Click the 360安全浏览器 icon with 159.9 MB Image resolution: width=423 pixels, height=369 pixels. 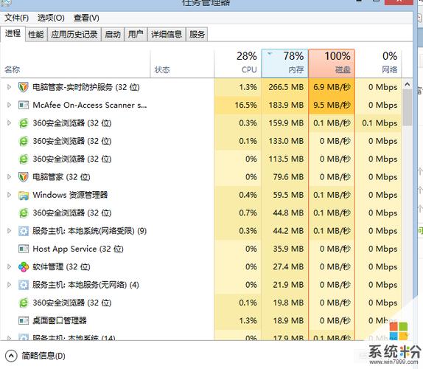[24, 123]
